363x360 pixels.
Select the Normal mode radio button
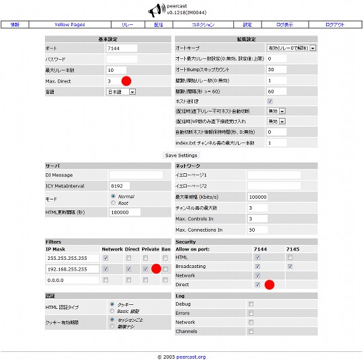[113, 196]
